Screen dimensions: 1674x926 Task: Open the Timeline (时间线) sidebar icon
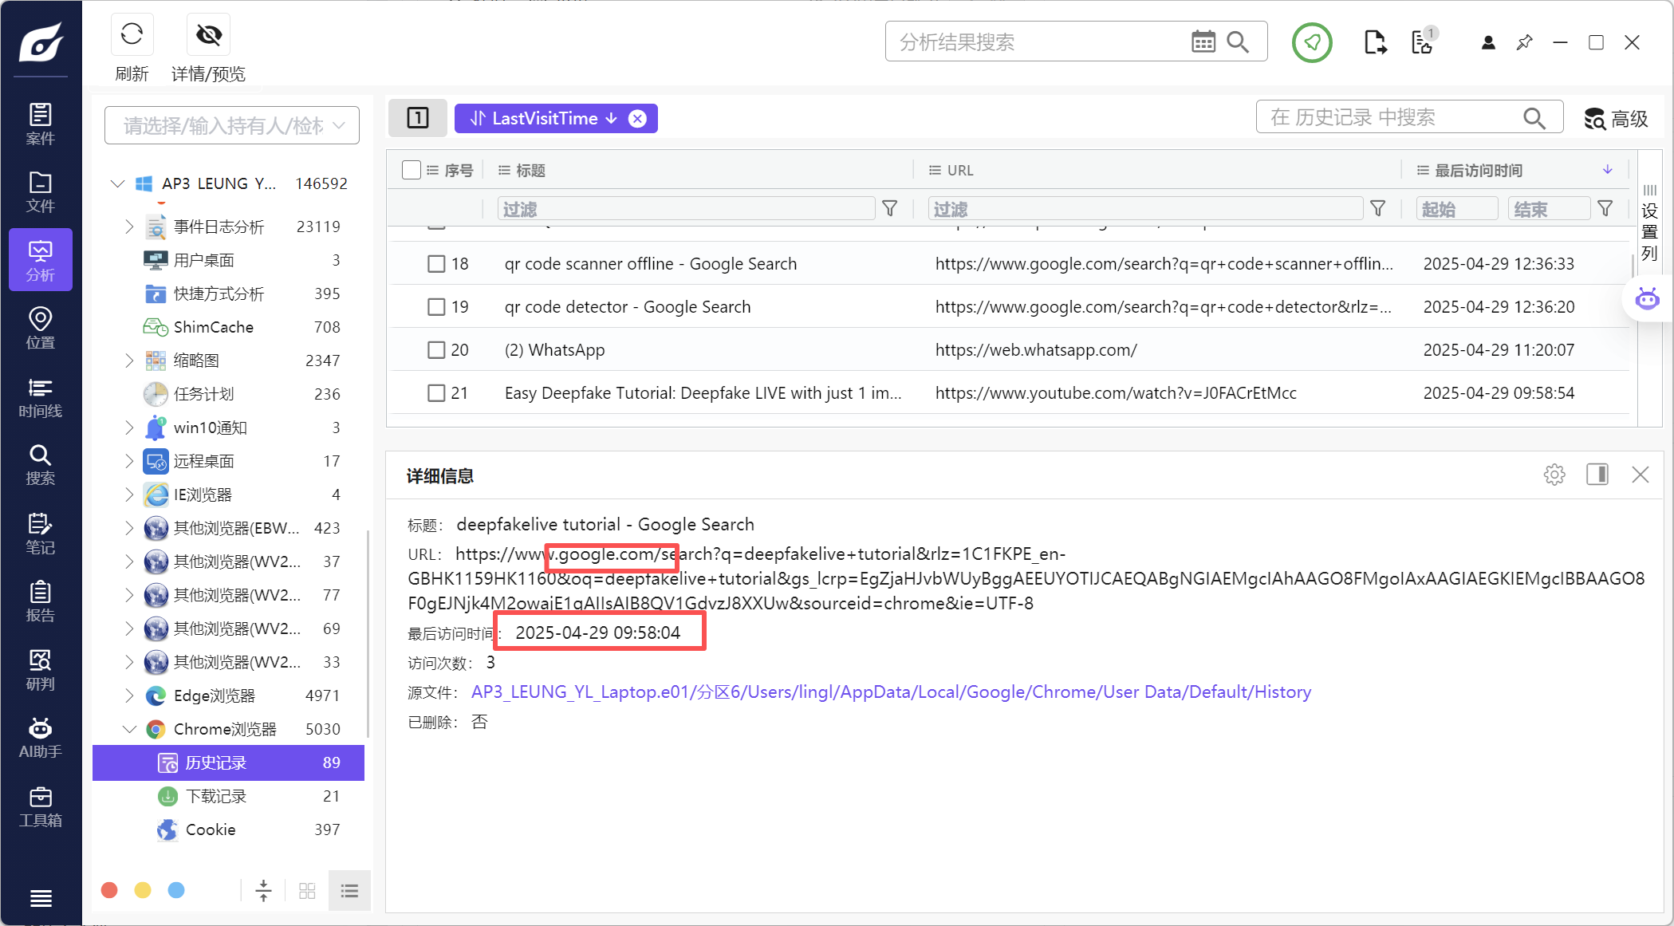[40, 397]
